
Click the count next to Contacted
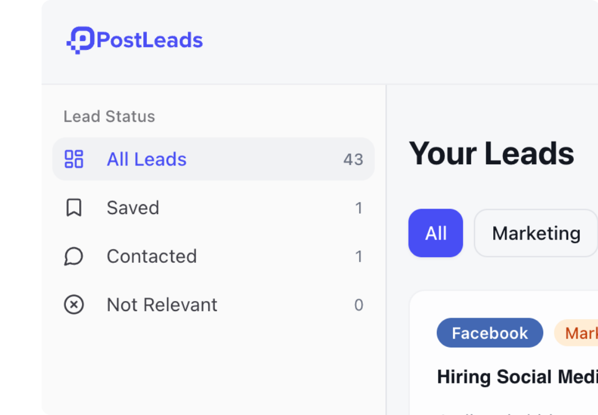tap(359, 257)
